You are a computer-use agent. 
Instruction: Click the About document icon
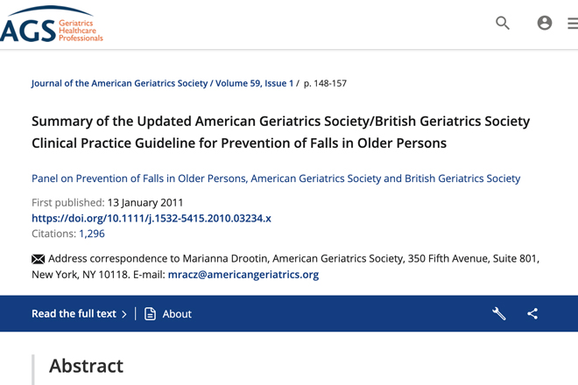point(150,313)
